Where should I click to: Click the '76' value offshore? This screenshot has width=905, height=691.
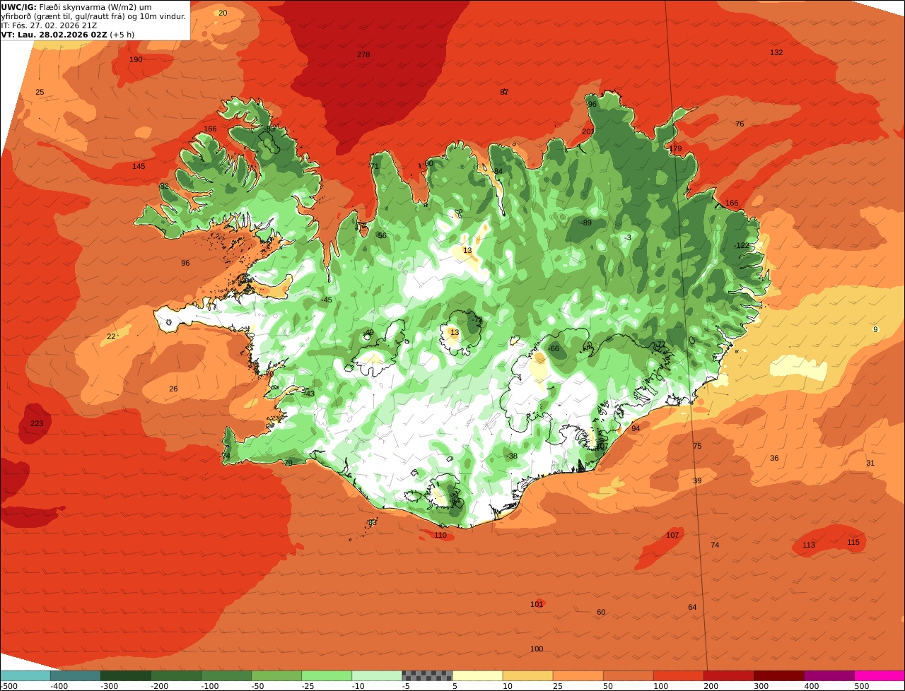tap(740, 124)
